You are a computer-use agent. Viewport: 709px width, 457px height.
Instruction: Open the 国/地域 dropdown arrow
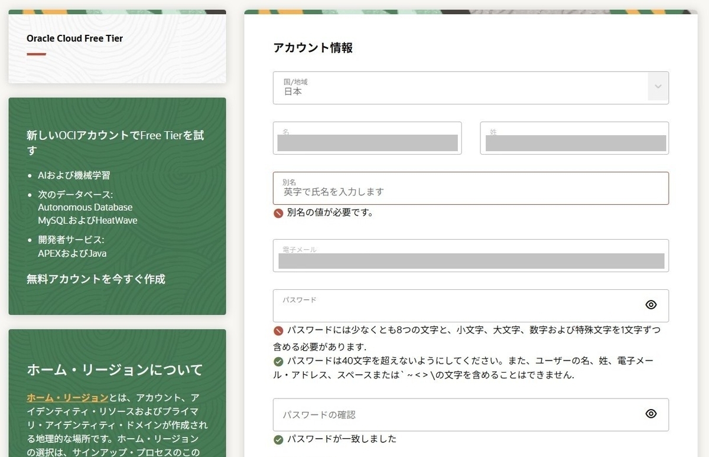658,87
